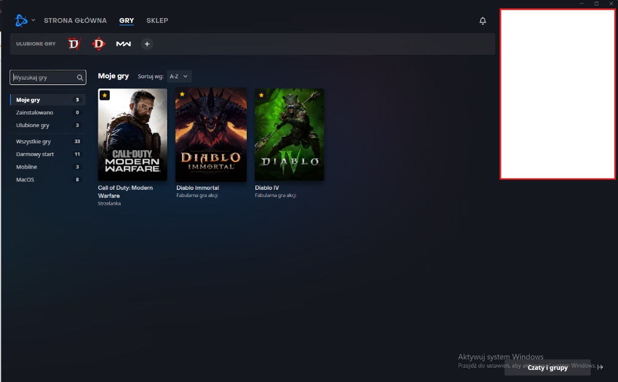Open the Sortuj wg A-Z dropdown

[x=179, y=77]
